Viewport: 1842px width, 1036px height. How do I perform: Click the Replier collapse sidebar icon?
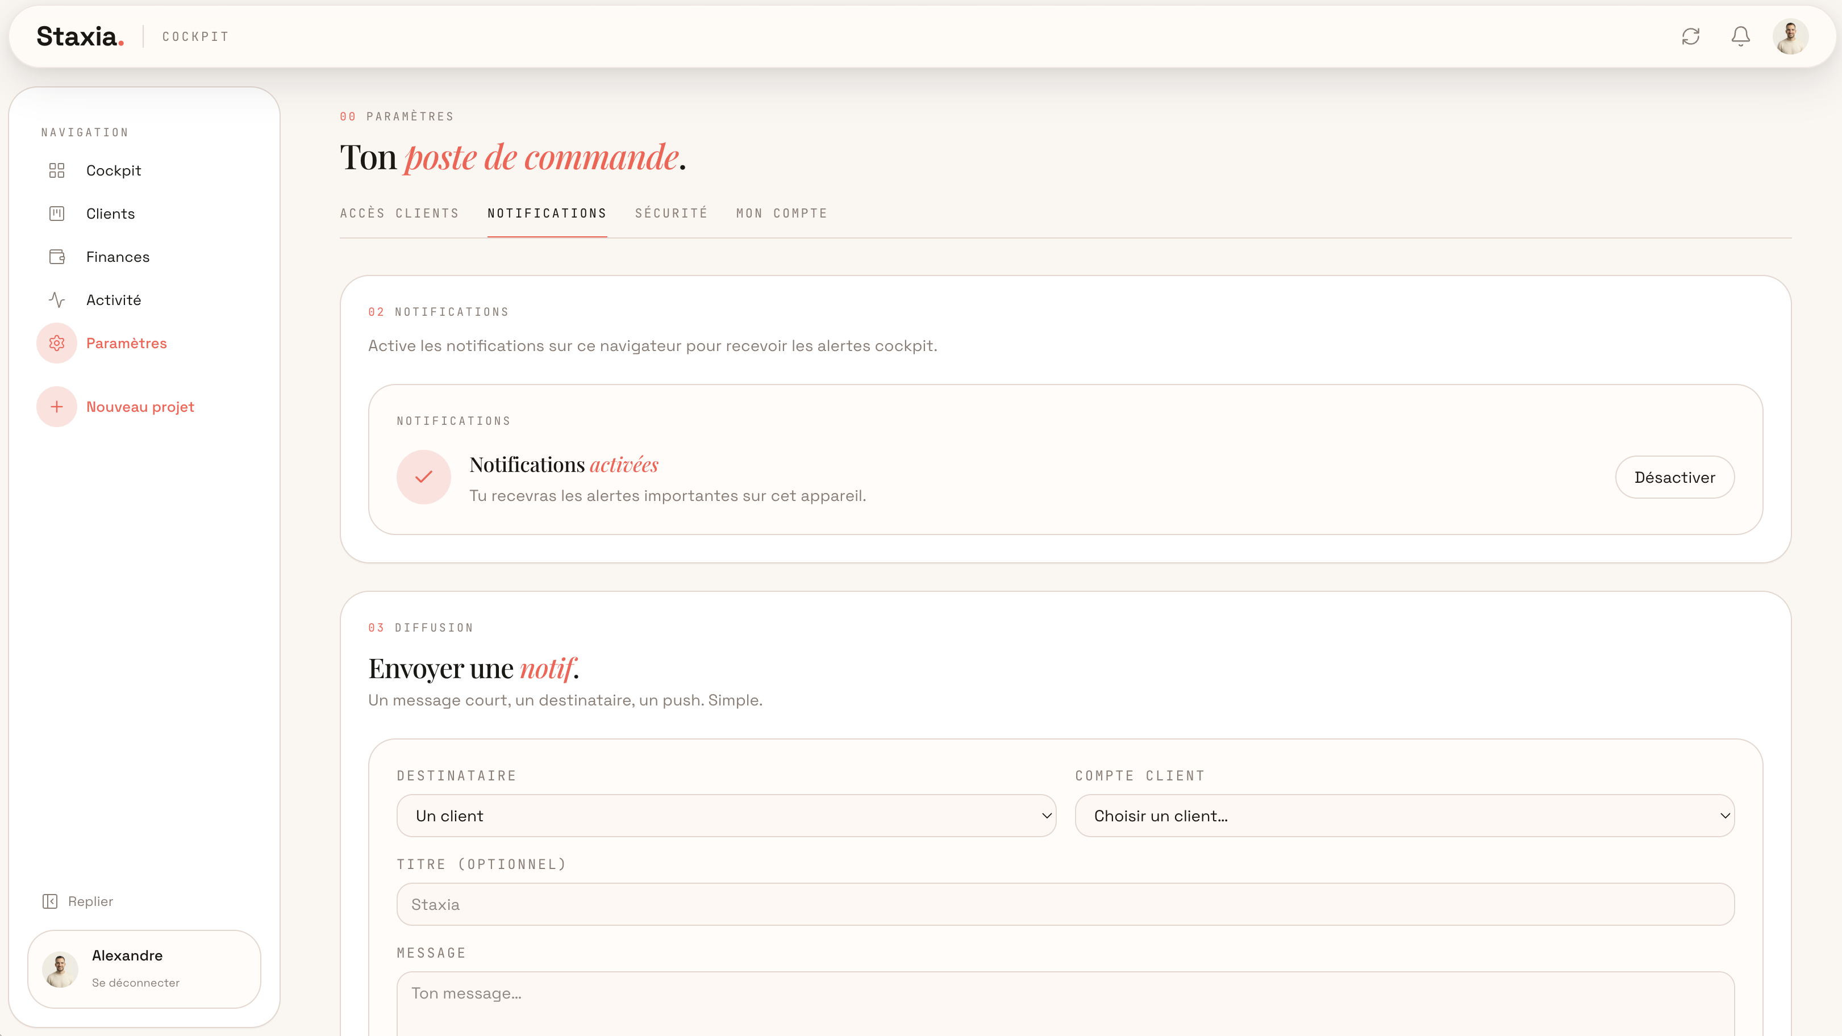pyautogui.click(x=49, y=901)
